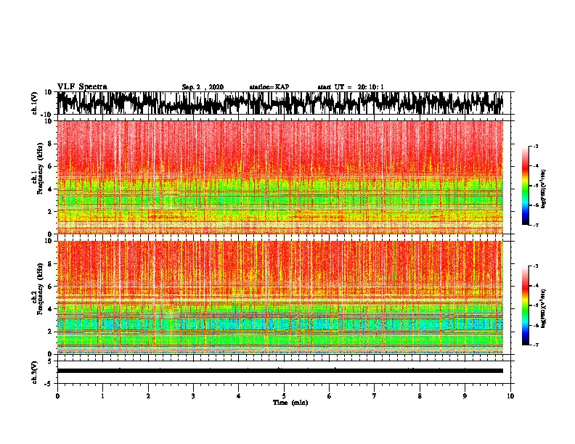Click the ch.1 spectrogram color scale bar

tap(526, 186)
